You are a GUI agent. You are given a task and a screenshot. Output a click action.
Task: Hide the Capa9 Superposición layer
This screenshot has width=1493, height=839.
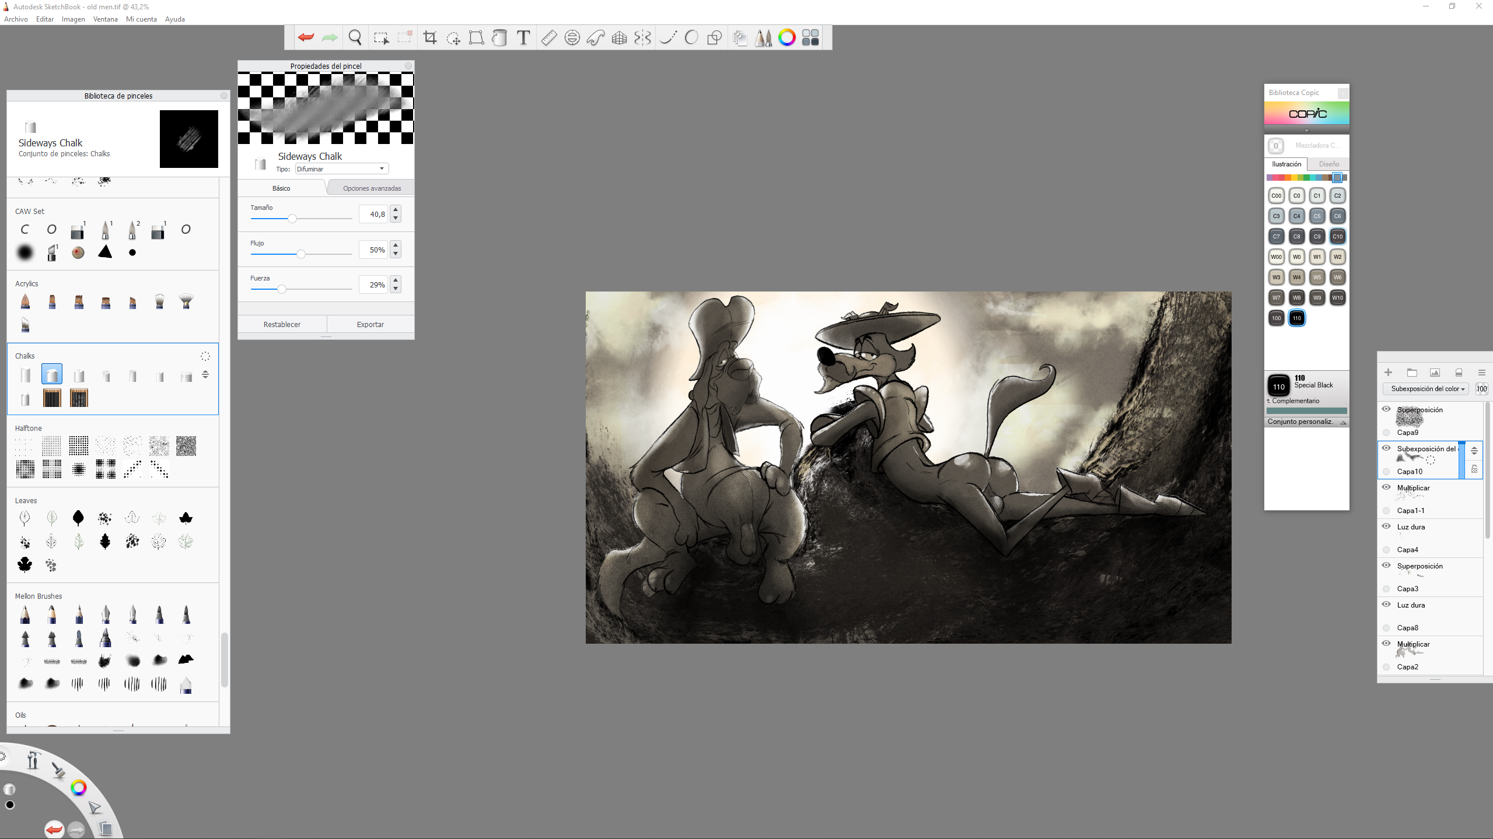(1386, 409)
